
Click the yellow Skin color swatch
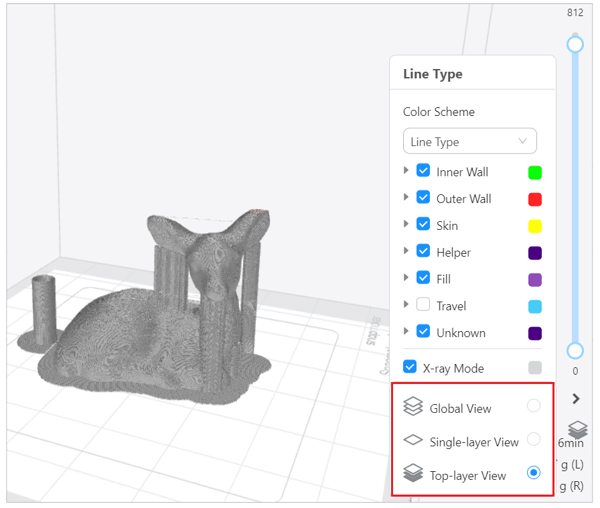pos(535,226)
